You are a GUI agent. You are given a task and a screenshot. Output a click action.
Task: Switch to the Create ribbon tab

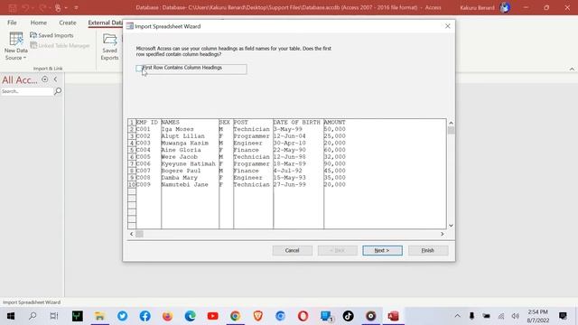tap(68, 23)
